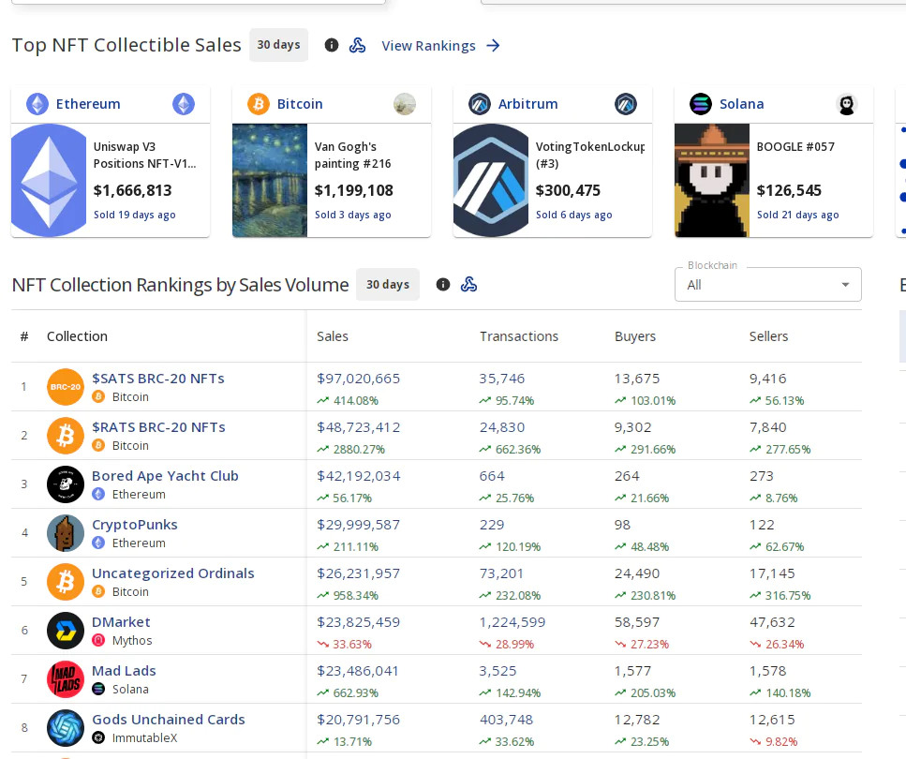Image resolution: width=906 pixels, height=759 pixels.
Task: Open Gods Unchained Cards collection
Action: pyautogui.click(x=169, y=719)
